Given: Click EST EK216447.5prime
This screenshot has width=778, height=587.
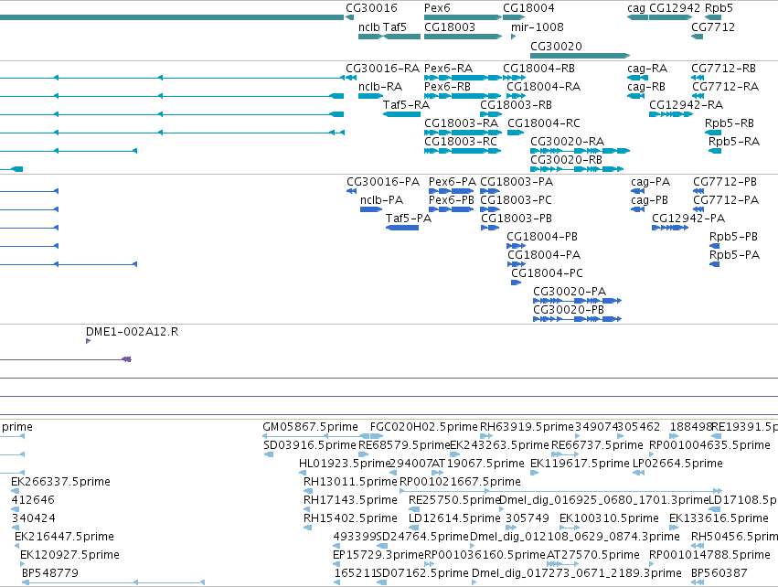Looking at the screenshot, I should pos(16,546).
